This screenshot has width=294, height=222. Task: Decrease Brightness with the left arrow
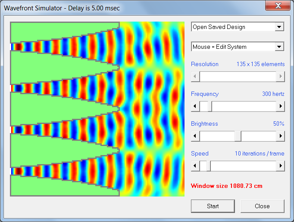click(195, 136)
